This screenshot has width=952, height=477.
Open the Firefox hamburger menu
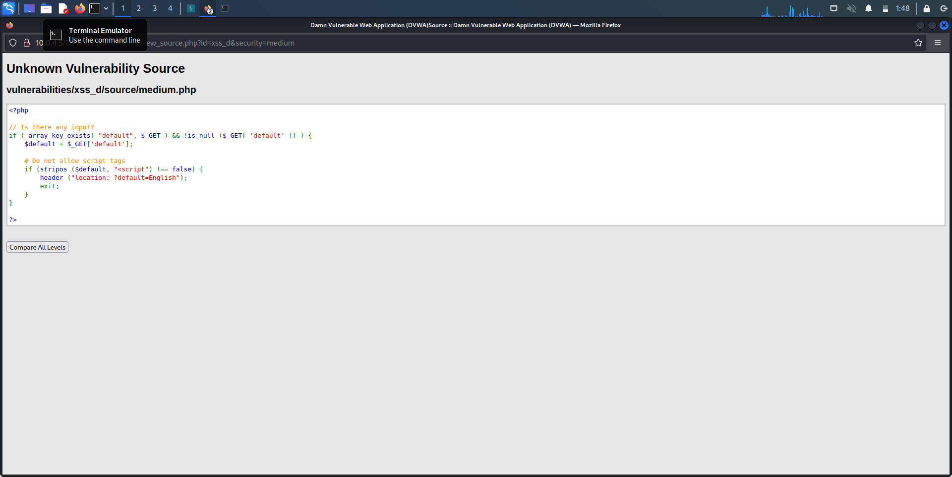937,43
